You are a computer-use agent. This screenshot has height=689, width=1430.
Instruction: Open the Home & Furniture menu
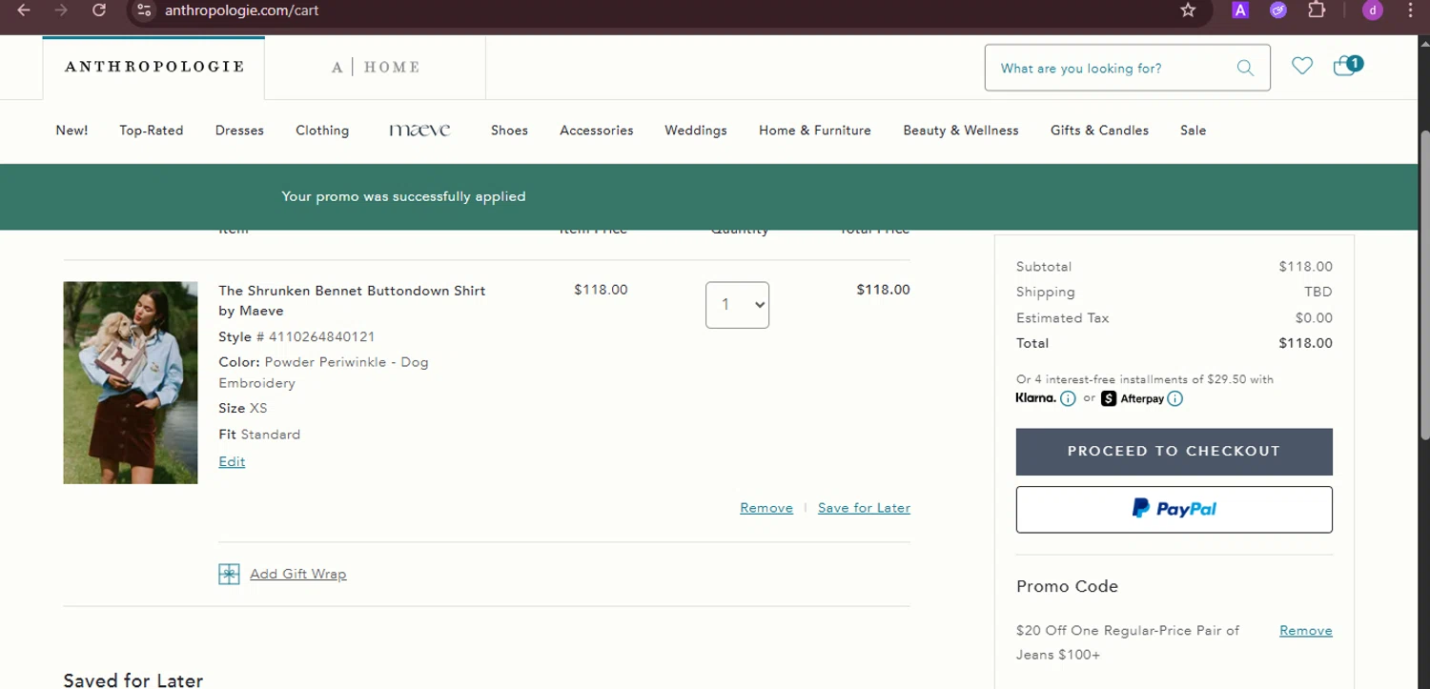click(x=815, y=131)
